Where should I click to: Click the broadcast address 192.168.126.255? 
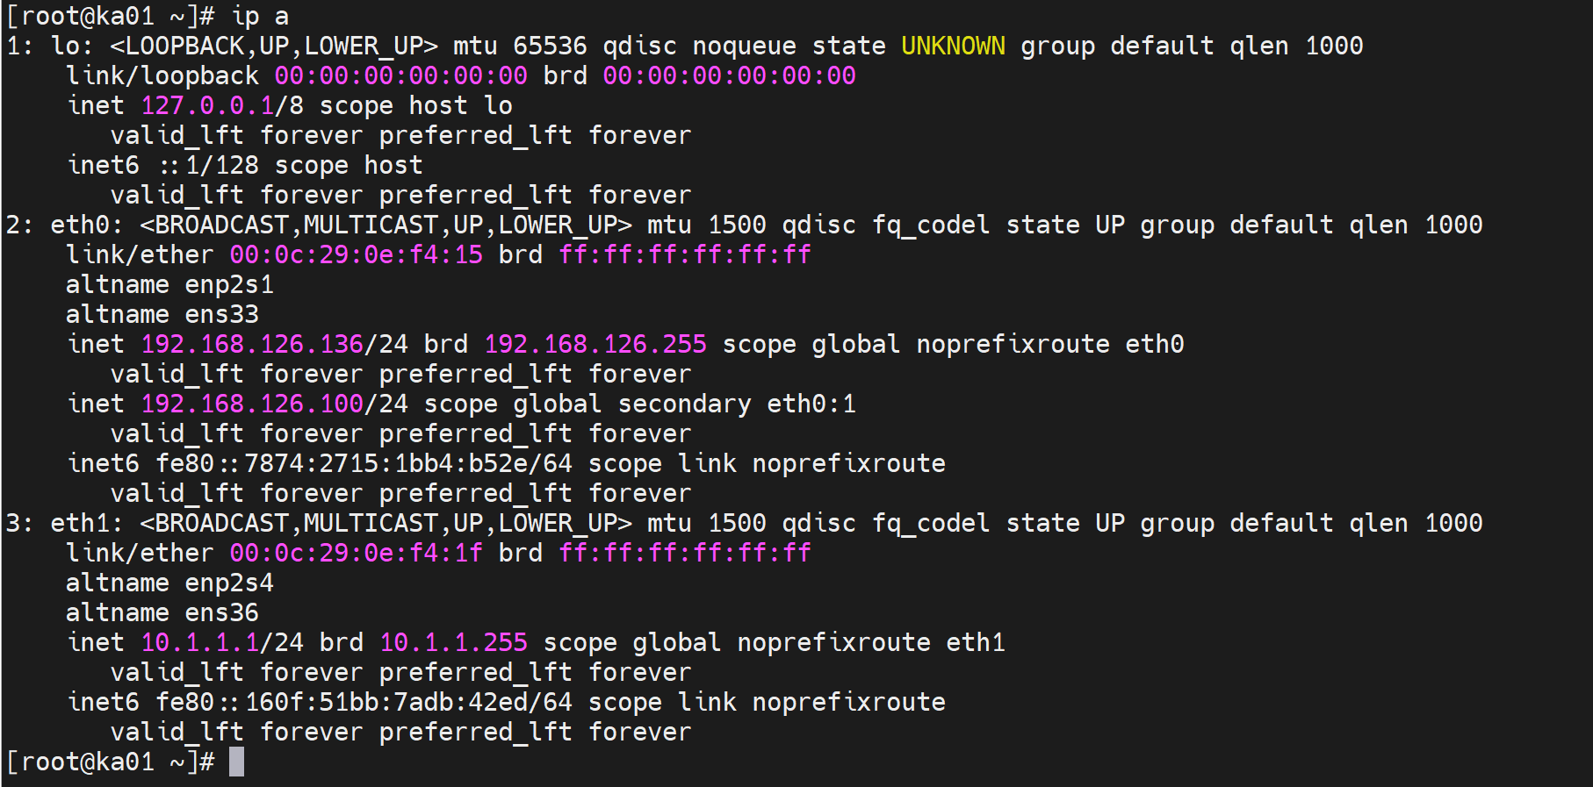point(595,344)
